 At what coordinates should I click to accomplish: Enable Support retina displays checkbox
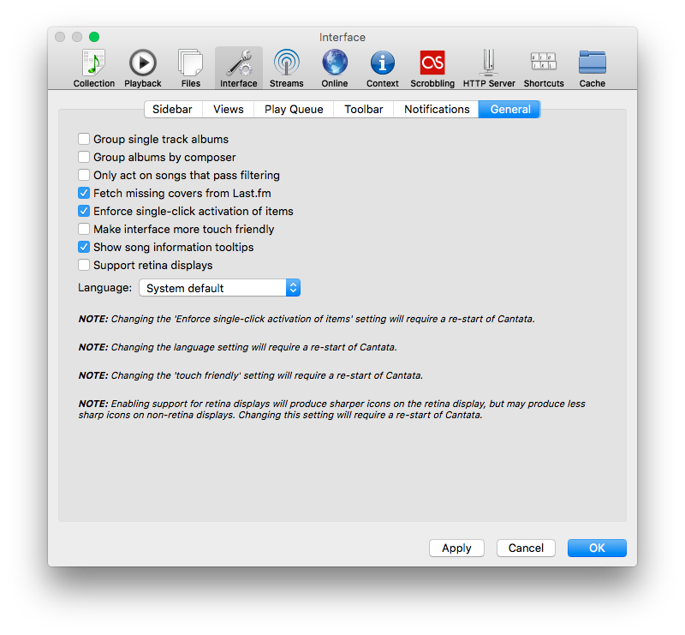[x=84, y=265]
